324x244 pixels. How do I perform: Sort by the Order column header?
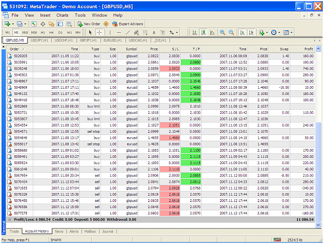[20, 49]
